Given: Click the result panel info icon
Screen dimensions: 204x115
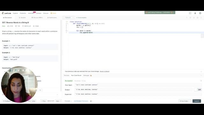Looking at the screenshot, I should tap(201, 81).
